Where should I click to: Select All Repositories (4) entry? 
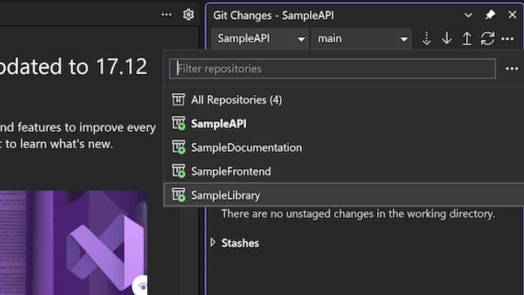(x=344, y=100)
